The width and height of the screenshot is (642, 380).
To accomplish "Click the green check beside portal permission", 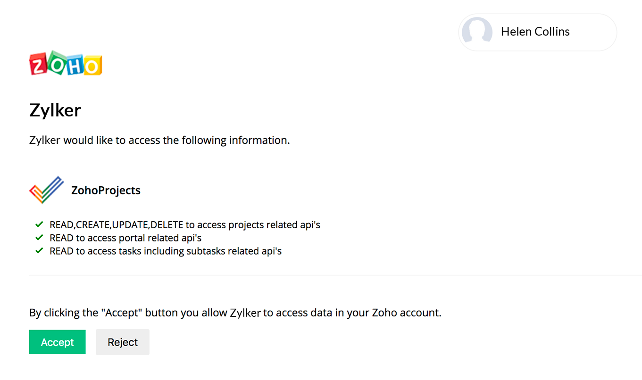I will [x=40, y=238].
